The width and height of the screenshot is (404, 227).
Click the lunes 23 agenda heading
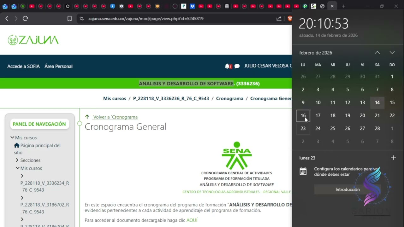307,158
